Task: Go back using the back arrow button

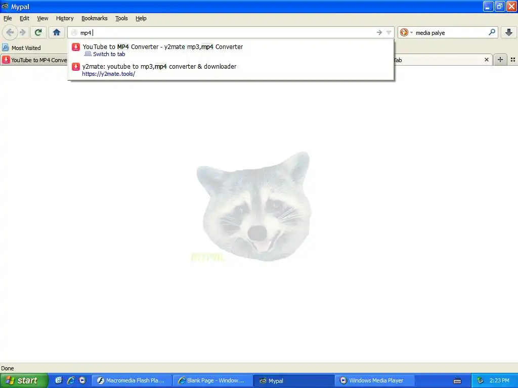Action: 10,32
